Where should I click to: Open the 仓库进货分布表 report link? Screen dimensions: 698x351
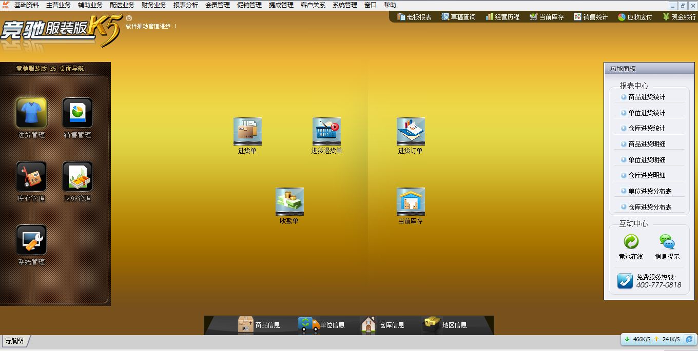(650, 207)
